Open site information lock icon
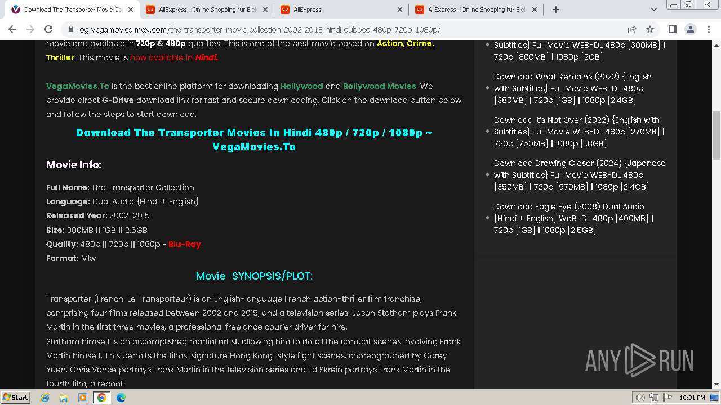Image resolution: width=721 pixels, height=405 pixels. tap(70, 30)
